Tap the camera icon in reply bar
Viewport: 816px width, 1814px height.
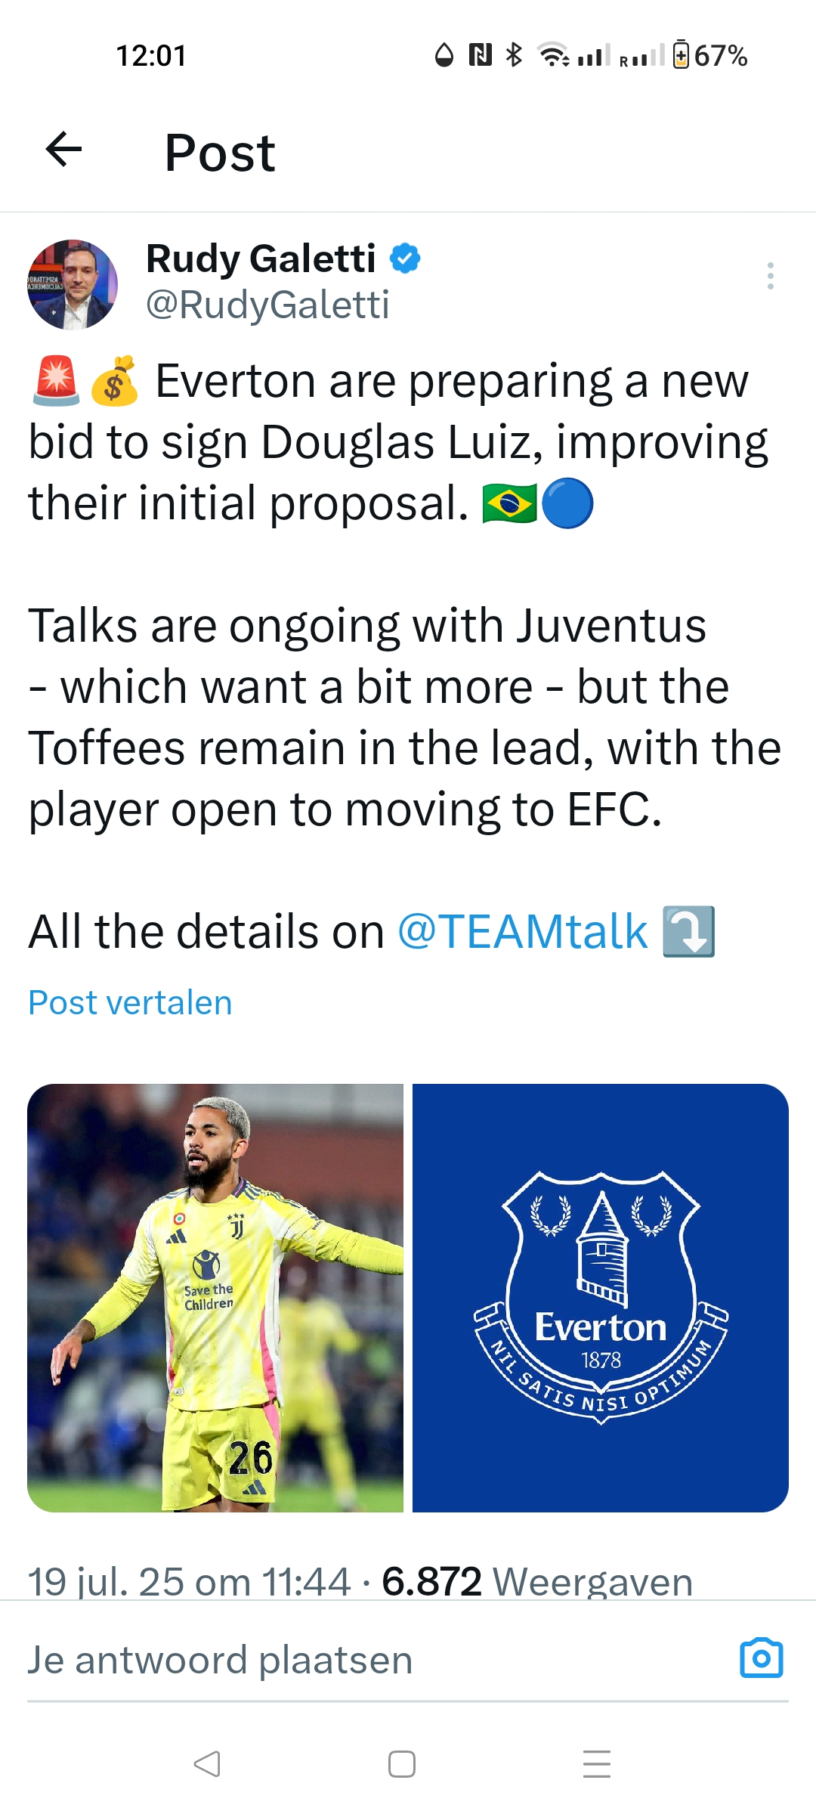point(761,1658)
